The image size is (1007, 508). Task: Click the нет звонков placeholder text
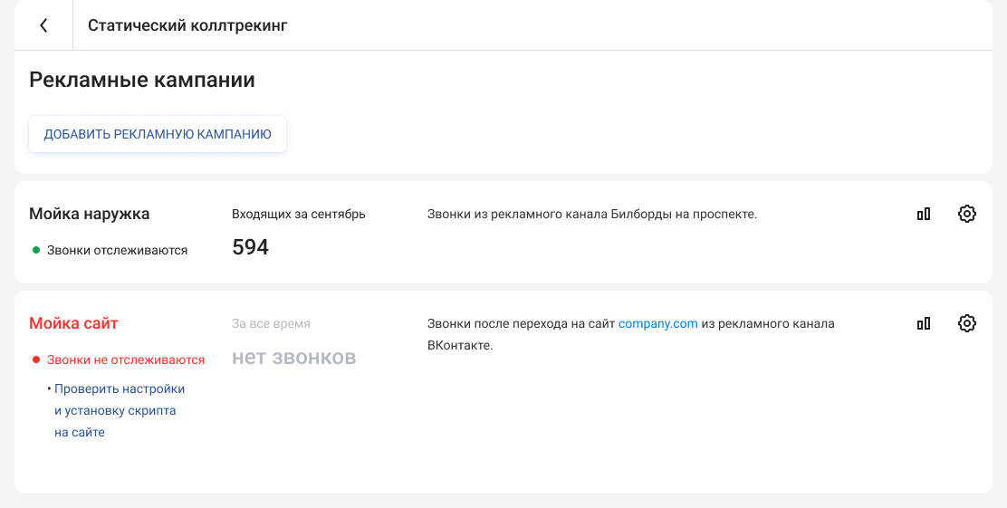pyautogui.click(x=293, y=358)
